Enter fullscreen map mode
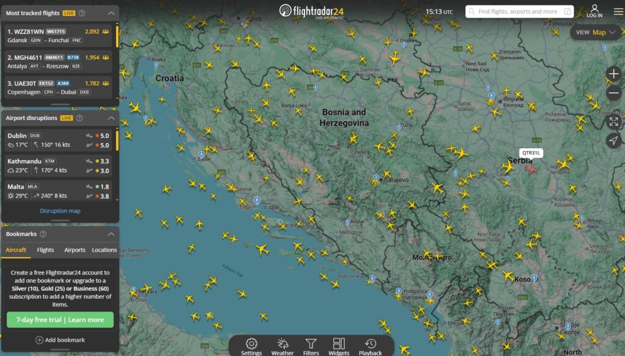The image size is (625, 356). [613, 121]
